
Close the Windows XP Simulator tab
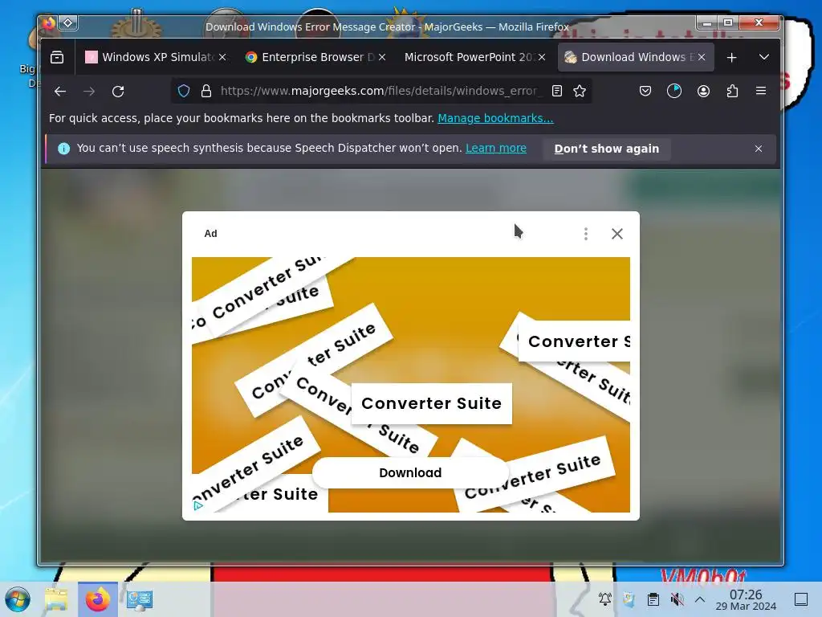[x=222, y=57]
